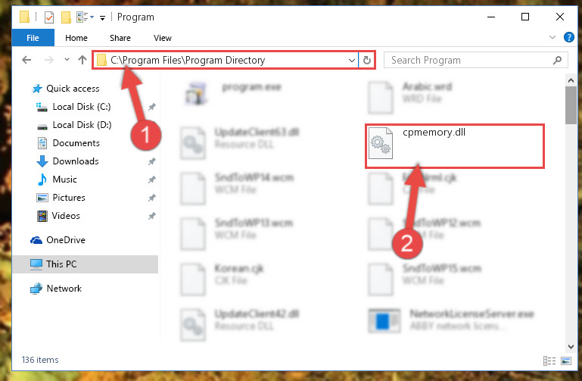Screen dimensions: 582x381
Task: Expand the ribbon chevron
Action: coord(552,37)
